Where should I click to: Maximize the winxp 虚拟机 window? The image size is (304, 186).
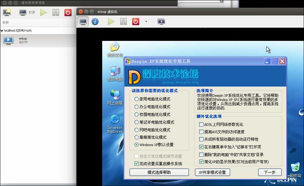(92, 12)
